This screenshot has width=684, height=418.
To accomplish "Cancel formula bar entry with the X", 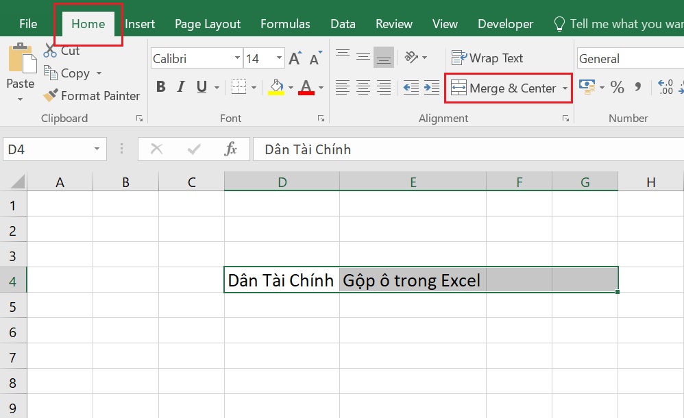I will tap(156, 149).
